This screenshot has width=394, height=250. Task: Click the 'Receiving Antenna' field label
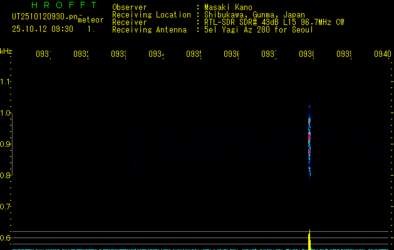click(x=149, y=30)
